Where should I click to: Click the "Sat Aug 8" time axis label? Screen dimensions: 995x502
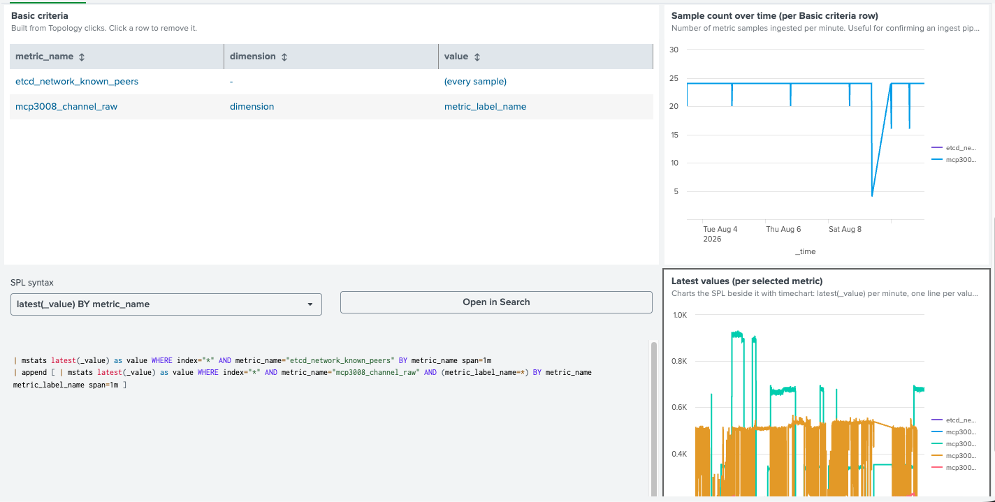pyautogui.click(x=845, y=229)
